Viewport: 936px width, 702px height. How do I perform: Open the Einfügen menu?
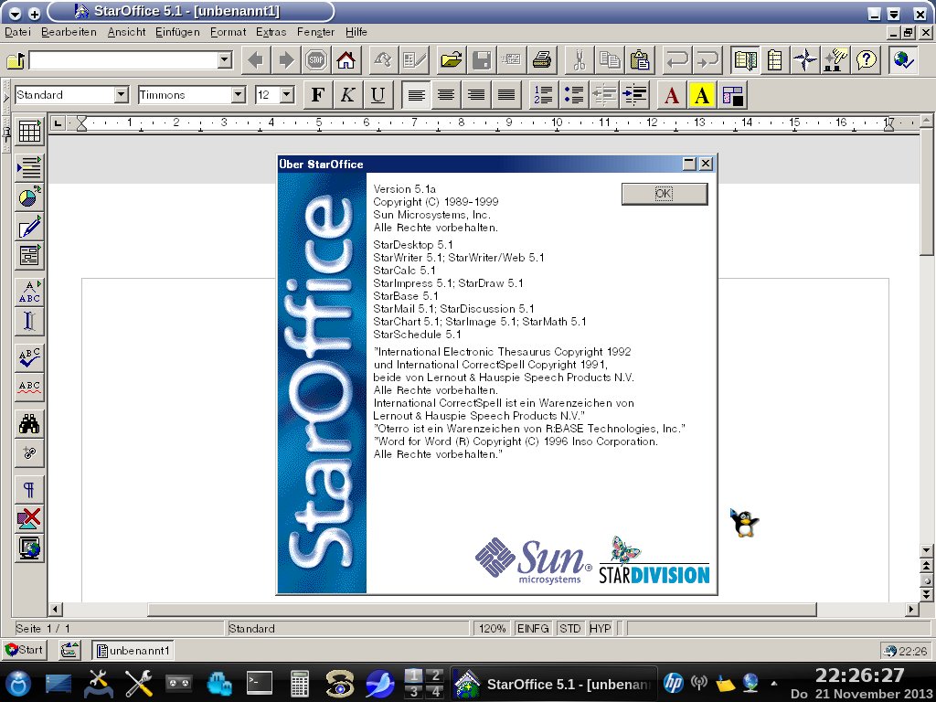(177, 32)
